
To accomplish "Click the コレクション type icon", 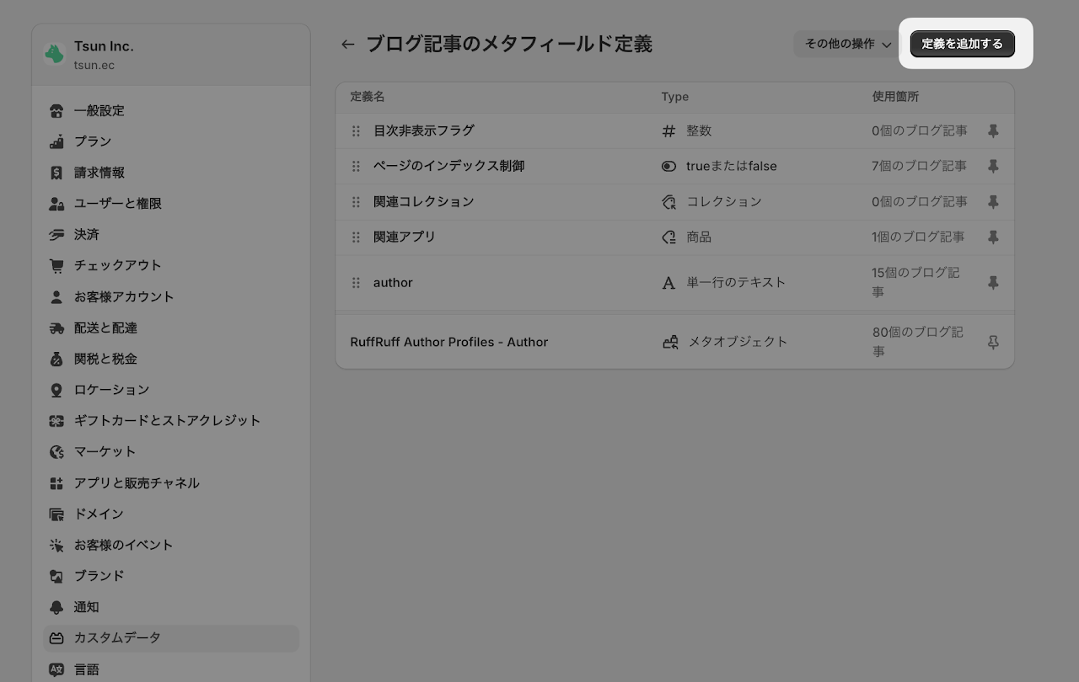I will [x=668, y=202].
